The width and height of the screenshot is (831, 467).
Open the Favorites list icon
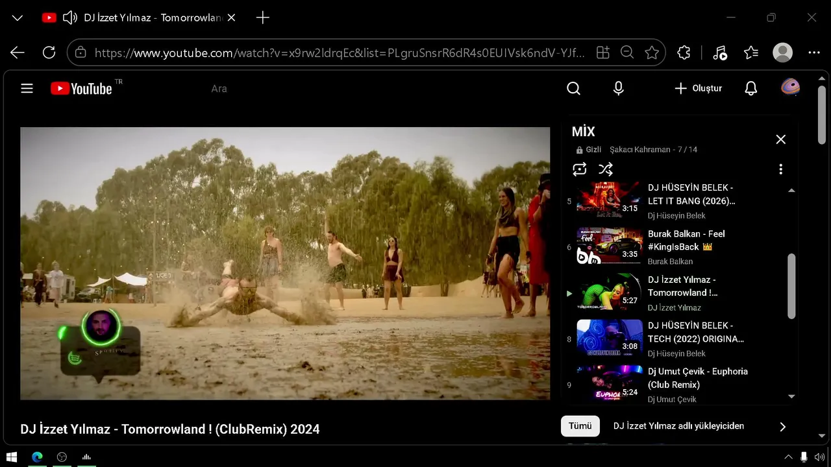(751, 53)
